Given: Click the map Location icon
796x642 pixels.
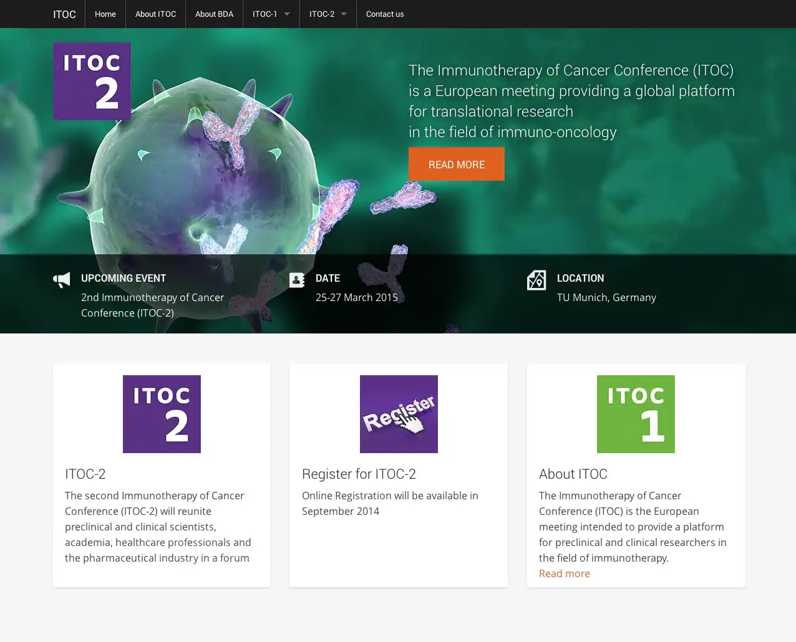Looking at the screenshot, I should click(536, 280).
